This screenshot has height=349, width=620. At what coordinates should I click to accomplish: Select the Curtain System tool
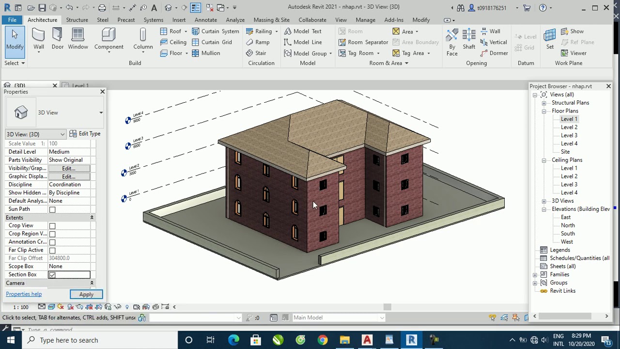(x=215, y=31)
